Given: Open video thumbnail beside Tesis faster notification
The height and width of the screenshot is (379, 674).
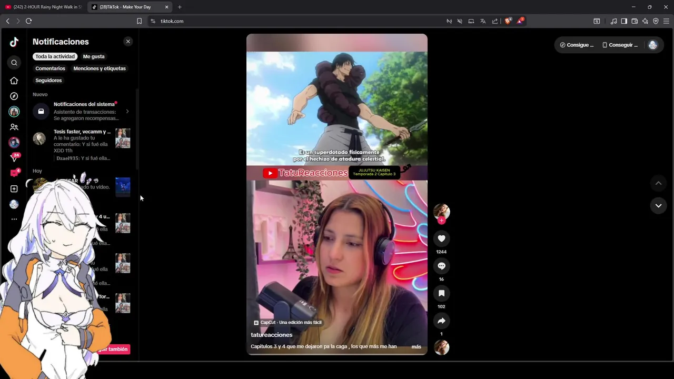Looking at the screenshot, I should tap(123, 138).
